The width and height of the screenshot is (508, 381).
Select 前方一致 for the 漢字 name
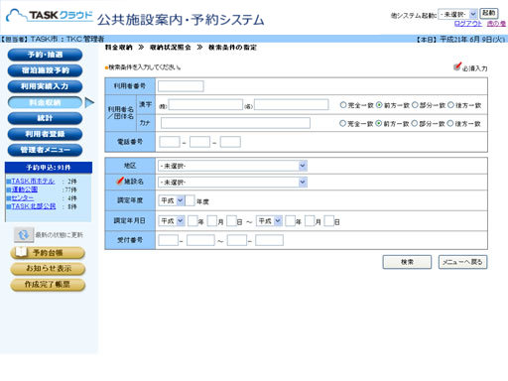pyautogui.click(x=379, y=105)
